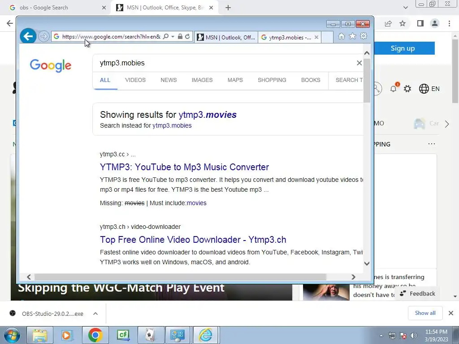The height and width of the screenshot is (344, 459).
Task: Open MSN settings gear
Action: click(x=407, y=89)
